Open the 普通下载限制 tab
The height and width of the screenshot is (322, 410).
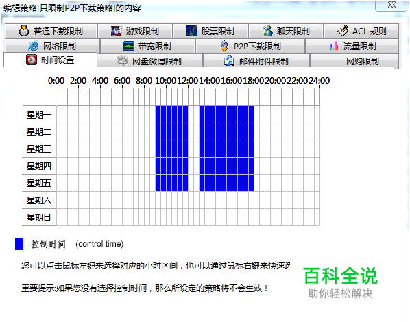[x=51, y=31]
